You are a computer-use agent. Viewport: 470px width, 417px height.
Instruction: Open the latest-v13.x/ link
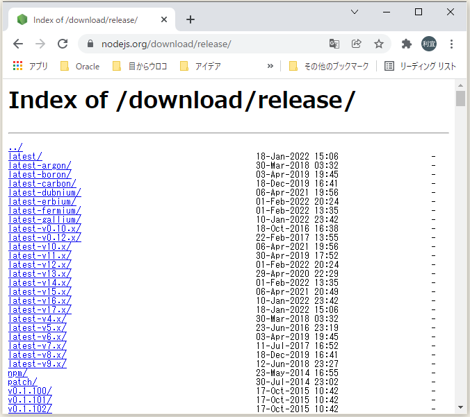pyautogui.click(x=40, y=273)
